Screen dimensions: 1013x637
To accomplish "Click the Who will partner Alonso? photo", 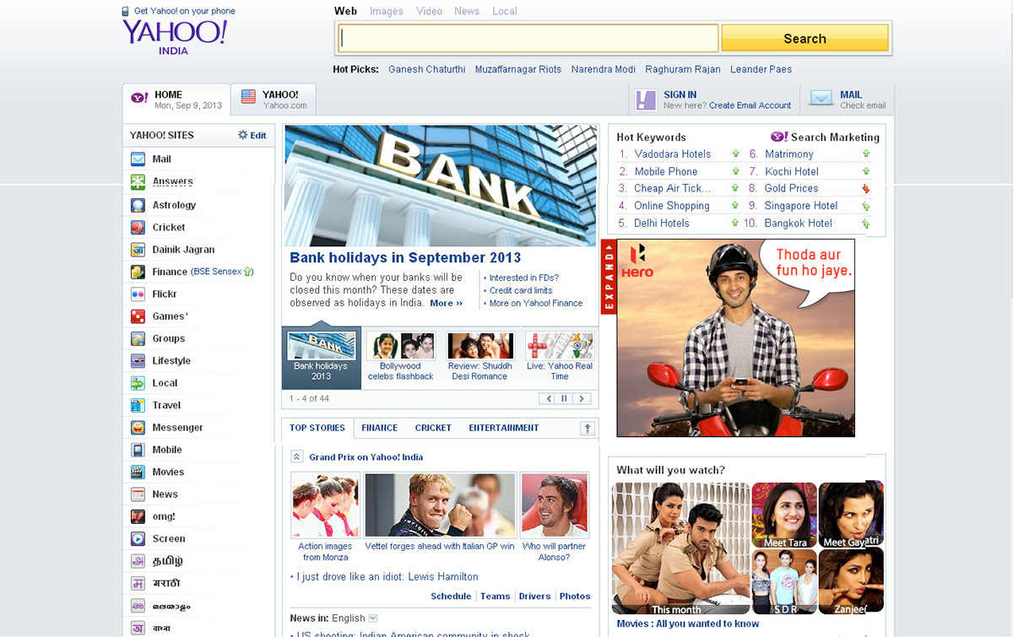I will coord(555,505).
